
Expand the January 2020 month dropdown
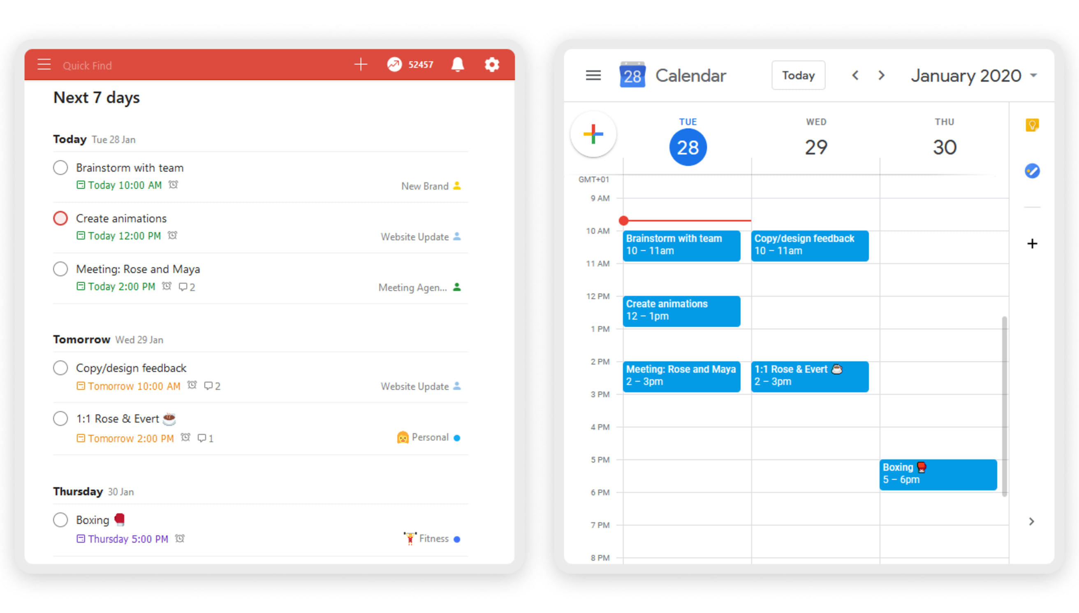[x=1034, y=75]
